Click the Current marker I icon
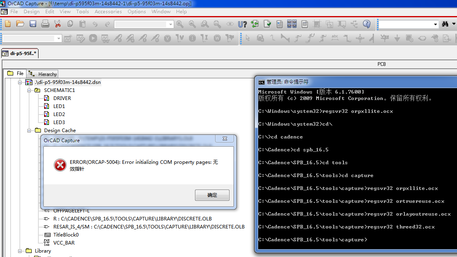457x257 pixels. click(192, 38)
